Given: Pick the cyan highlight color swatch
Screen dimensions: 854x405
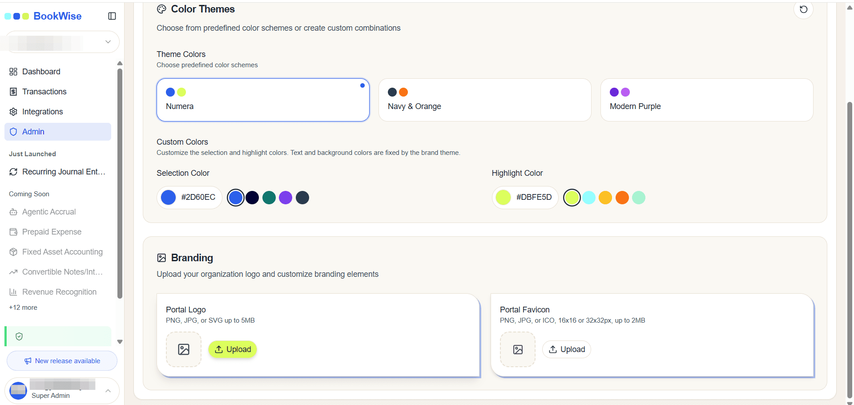Looking at the screenshot, I should point(589,198).
